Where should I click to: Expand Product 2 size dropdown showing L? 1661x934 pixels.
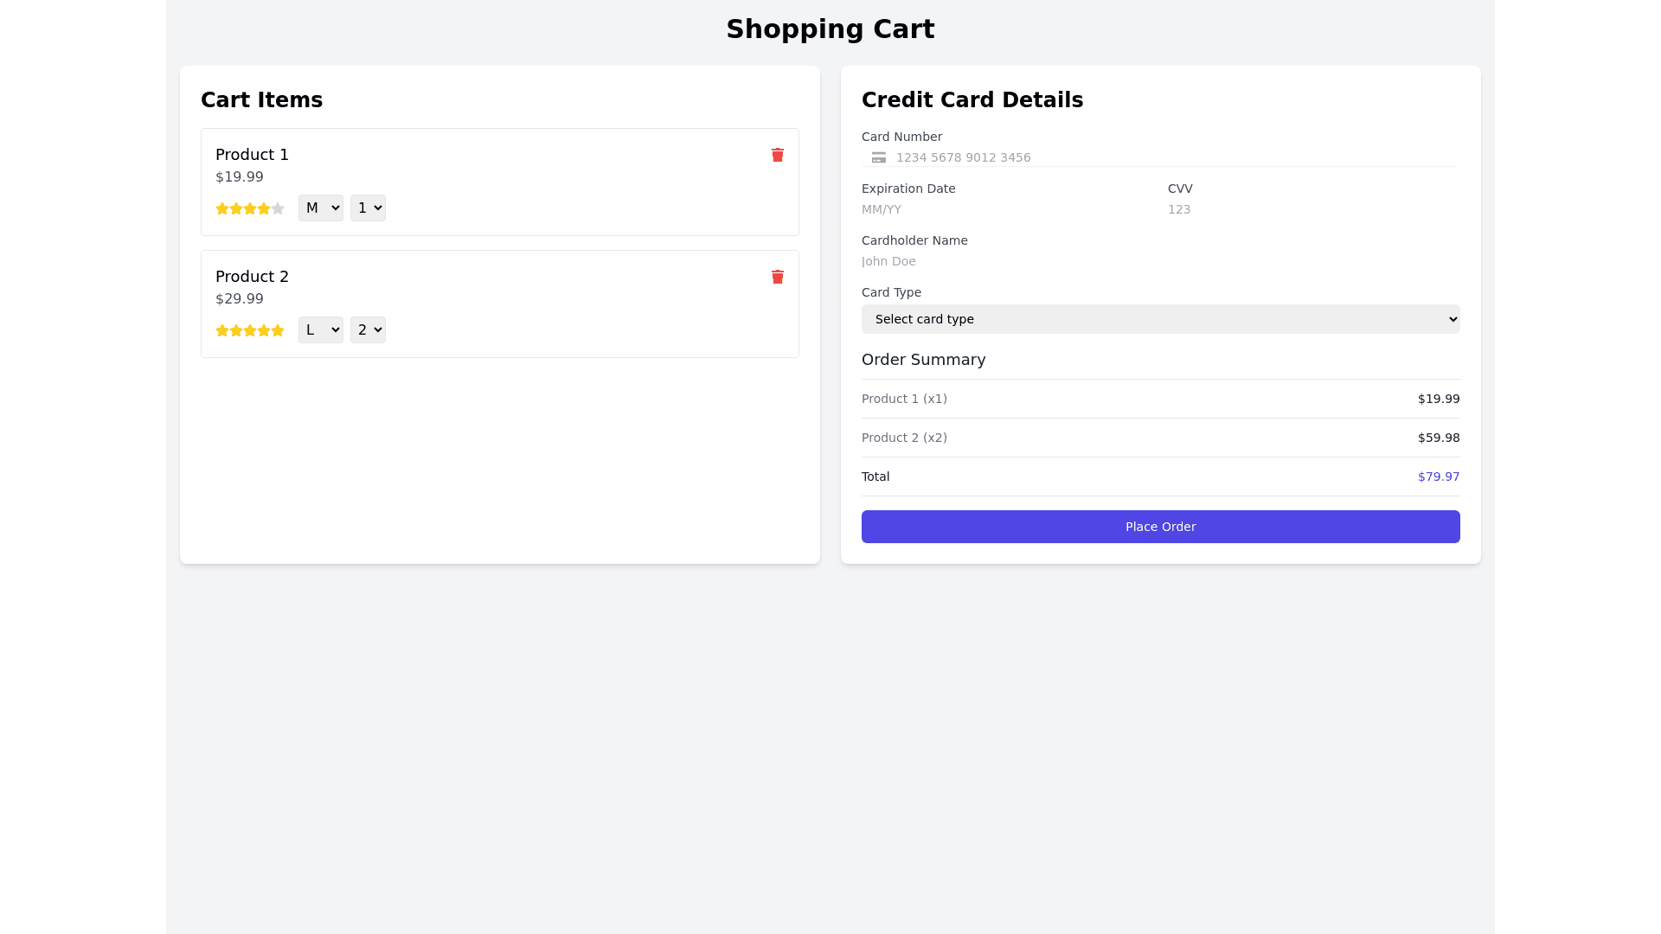321,329
